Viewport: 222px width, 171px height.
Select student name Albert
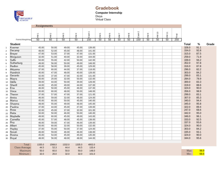click(x=13, y=126)
